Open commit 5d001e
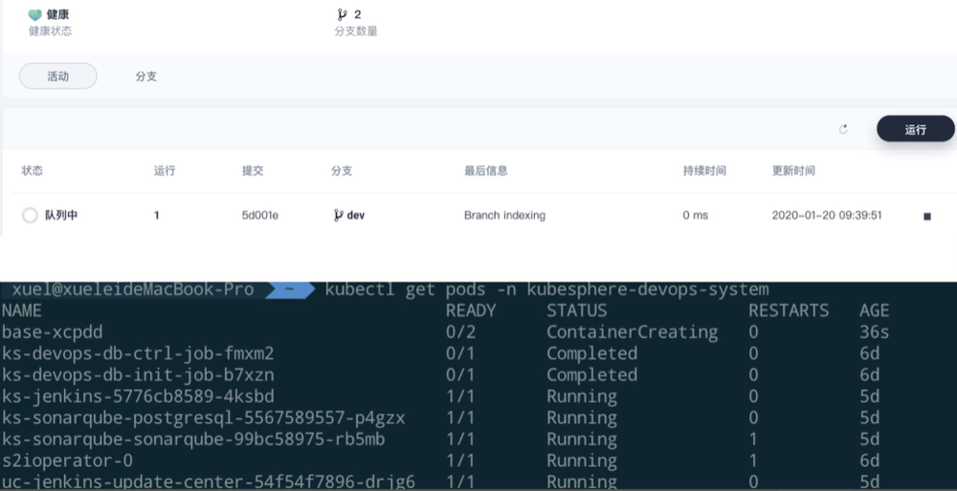Screen dimensions: 957x491 point(260,216)
